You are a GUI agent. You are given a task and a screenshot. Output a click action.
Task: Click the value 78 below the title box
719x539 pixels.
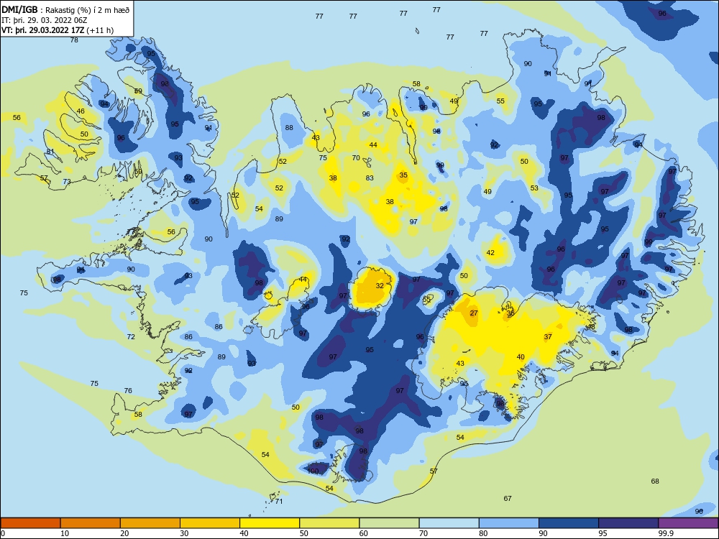74,40
